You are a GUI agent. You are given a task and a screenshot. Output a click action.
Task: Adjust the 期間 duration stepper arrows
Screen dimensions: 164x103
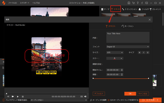122,75
